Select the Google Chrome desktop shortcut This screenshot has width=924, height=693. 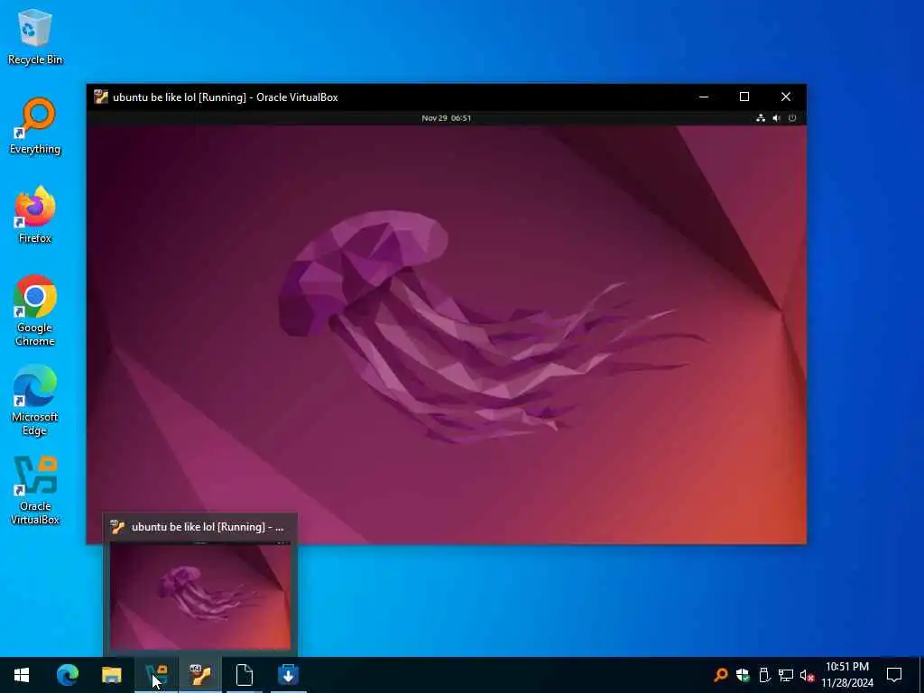[35, 310]
